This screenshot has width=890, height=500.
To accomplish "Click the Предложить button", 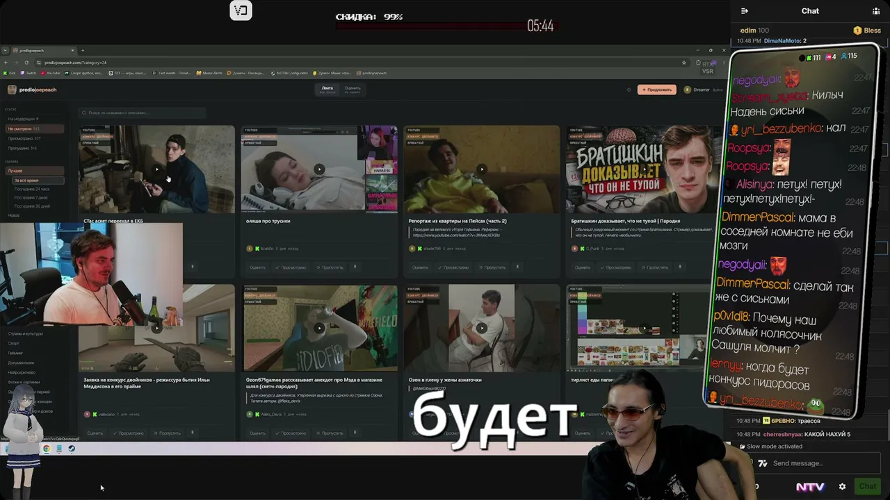I will (x=656, y=90).
